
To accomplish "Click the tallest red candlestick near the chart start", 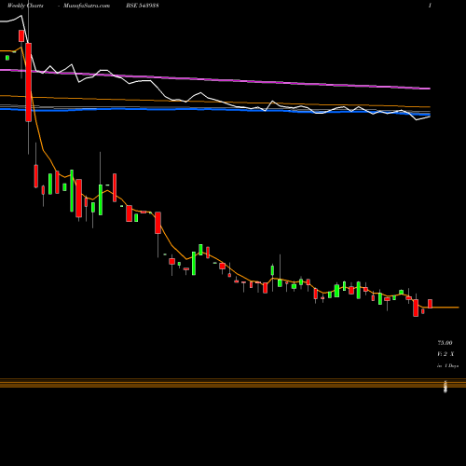I will pyautogui.click(x=28, y=82).
